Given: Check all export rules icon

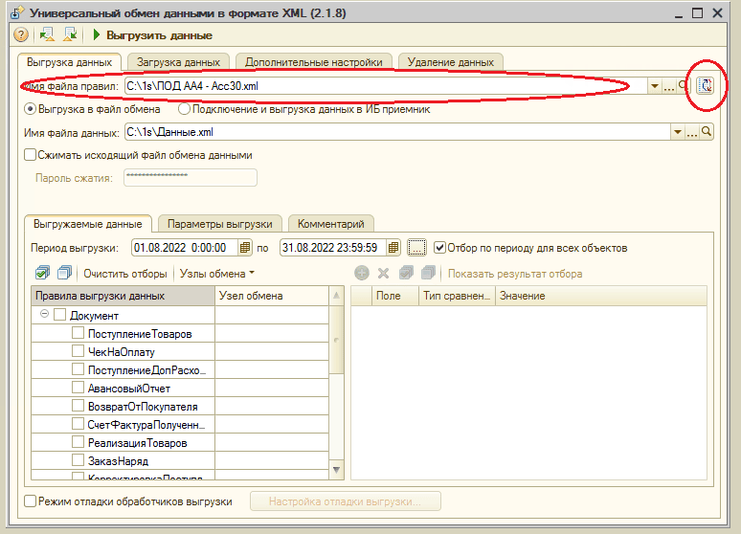Looking at the screenshot, I should (x=41, y=274).
